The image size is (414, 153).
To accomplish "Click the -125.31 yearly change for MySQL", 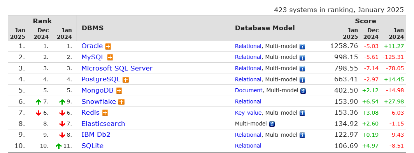I will point(393,57).
